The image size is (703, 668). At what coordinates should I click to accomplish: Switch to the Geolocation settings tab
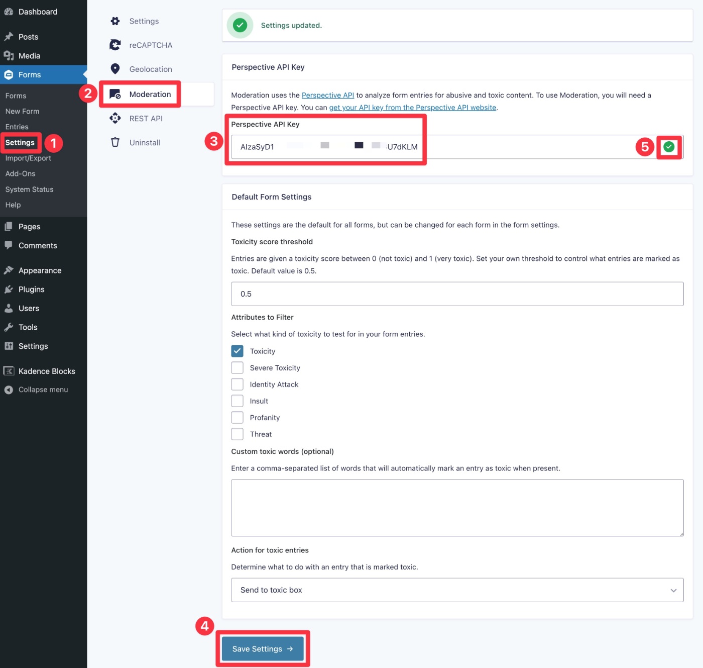coord(151,69)
